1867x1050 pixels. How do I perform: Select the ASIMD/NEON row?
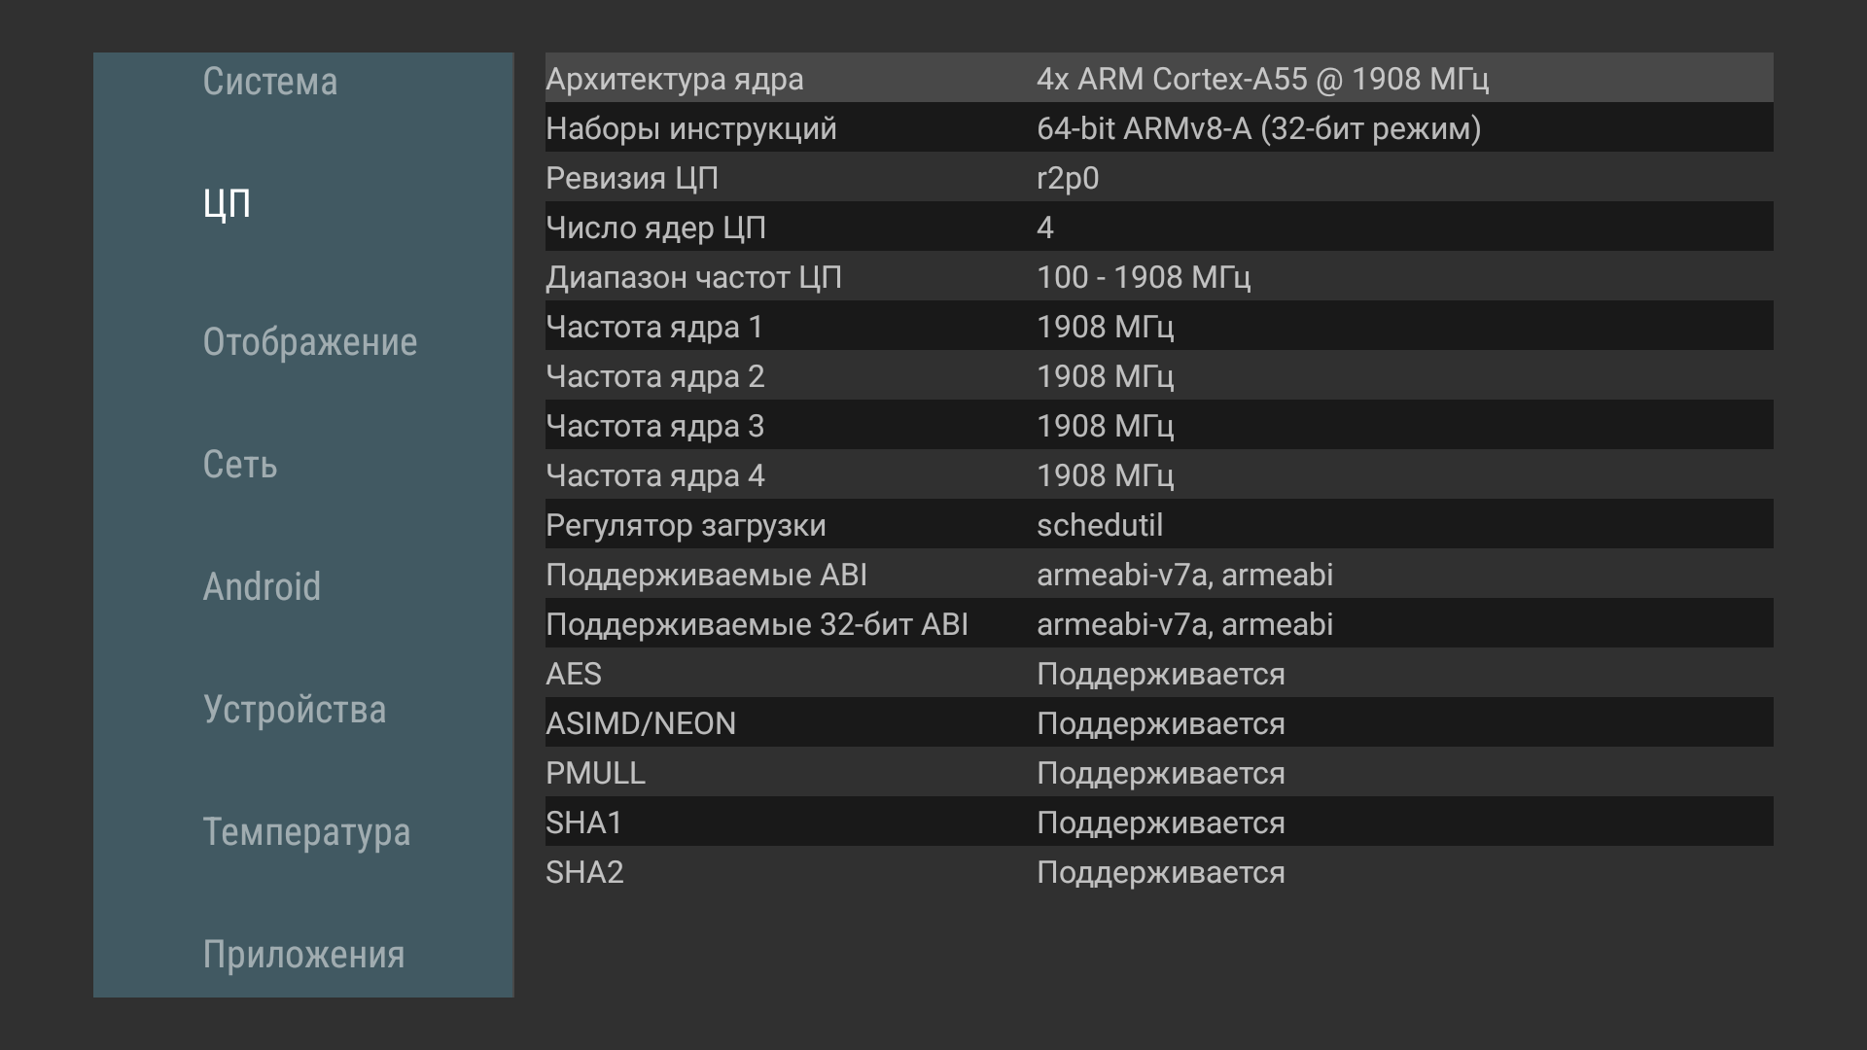coord(1159,722)
